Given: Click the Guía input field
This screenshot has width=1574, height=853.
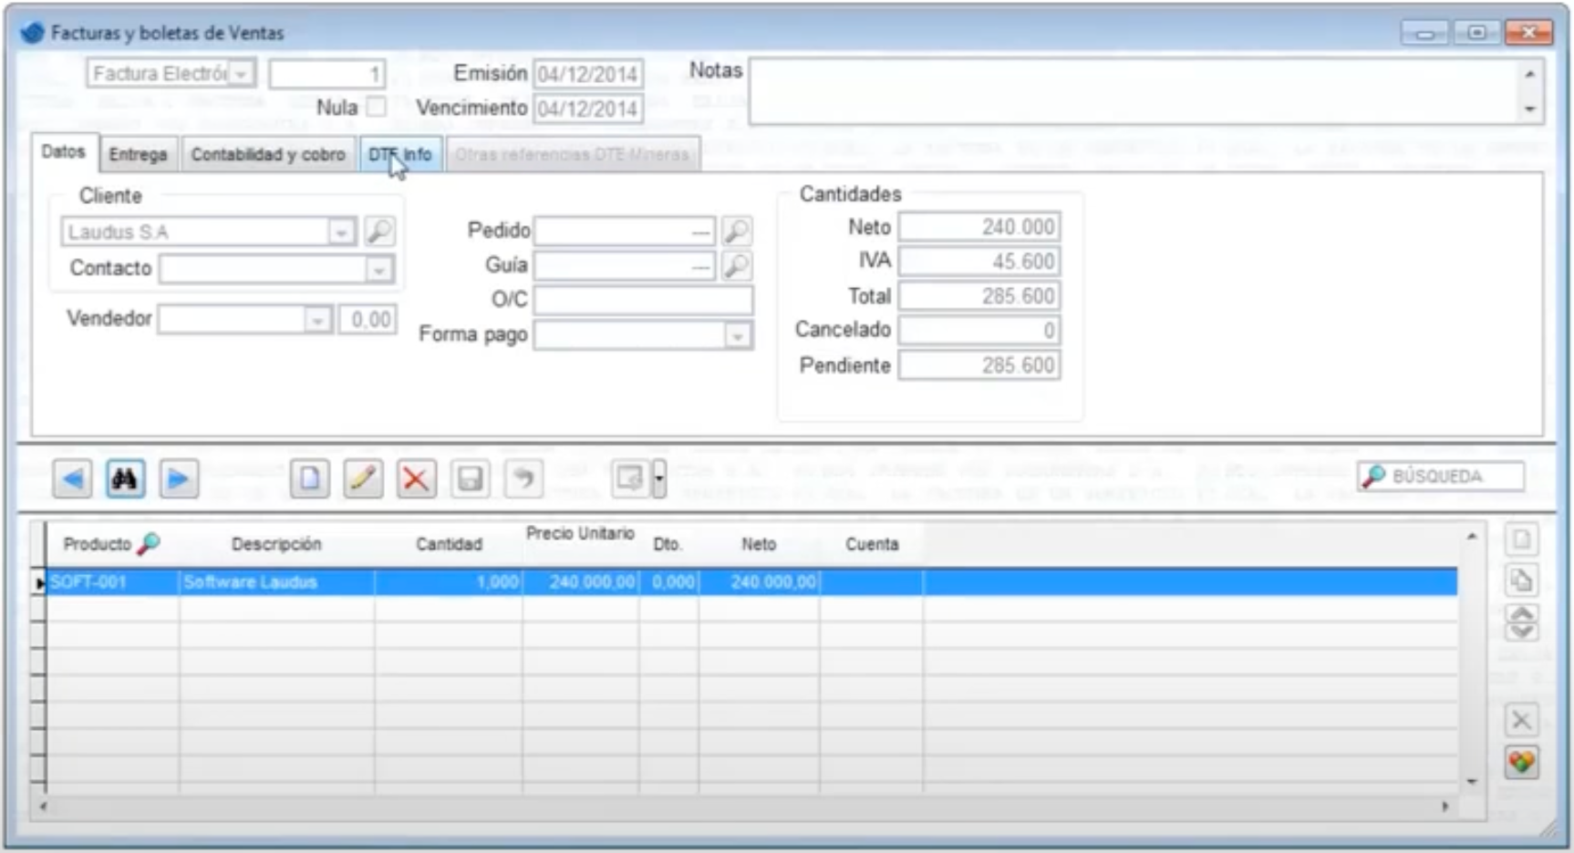Looking at the screenshot, I should [625, 265].
